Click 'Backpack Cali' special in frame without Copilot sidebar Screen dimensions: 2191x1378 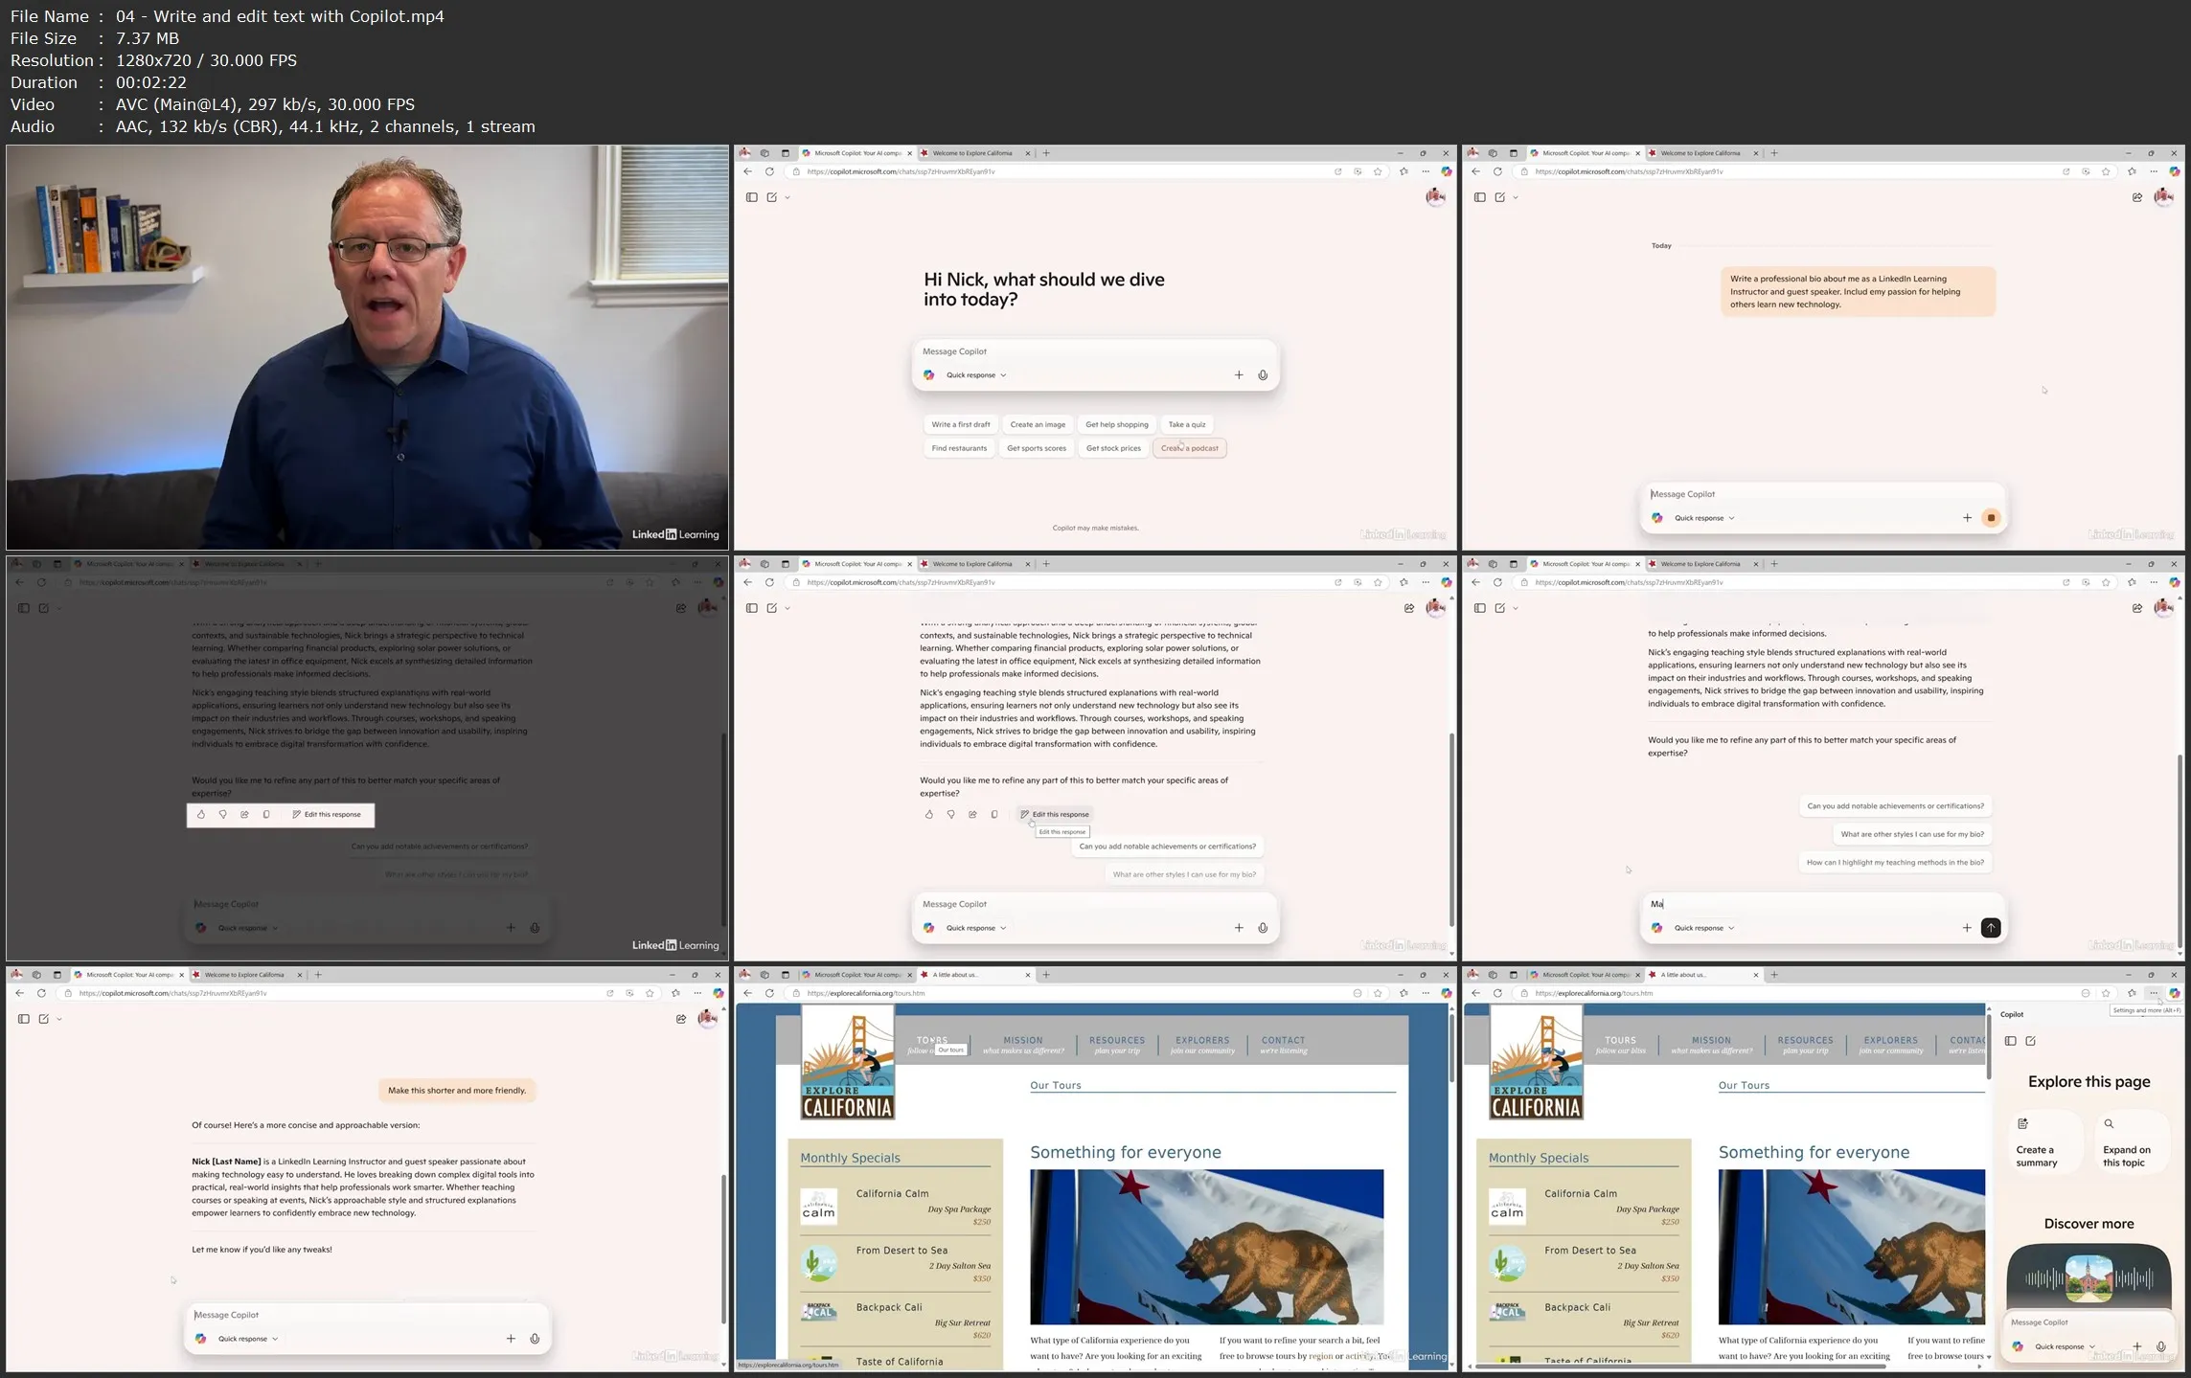pyautogui.click(x=889, y=1307)
